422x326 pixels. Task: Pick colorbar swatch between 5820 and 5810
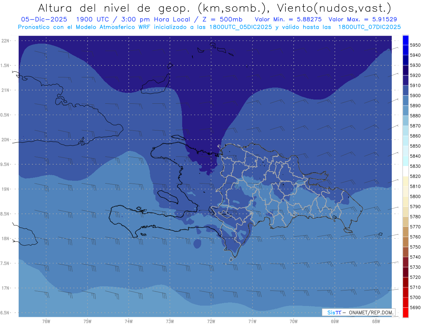point(405,181)
